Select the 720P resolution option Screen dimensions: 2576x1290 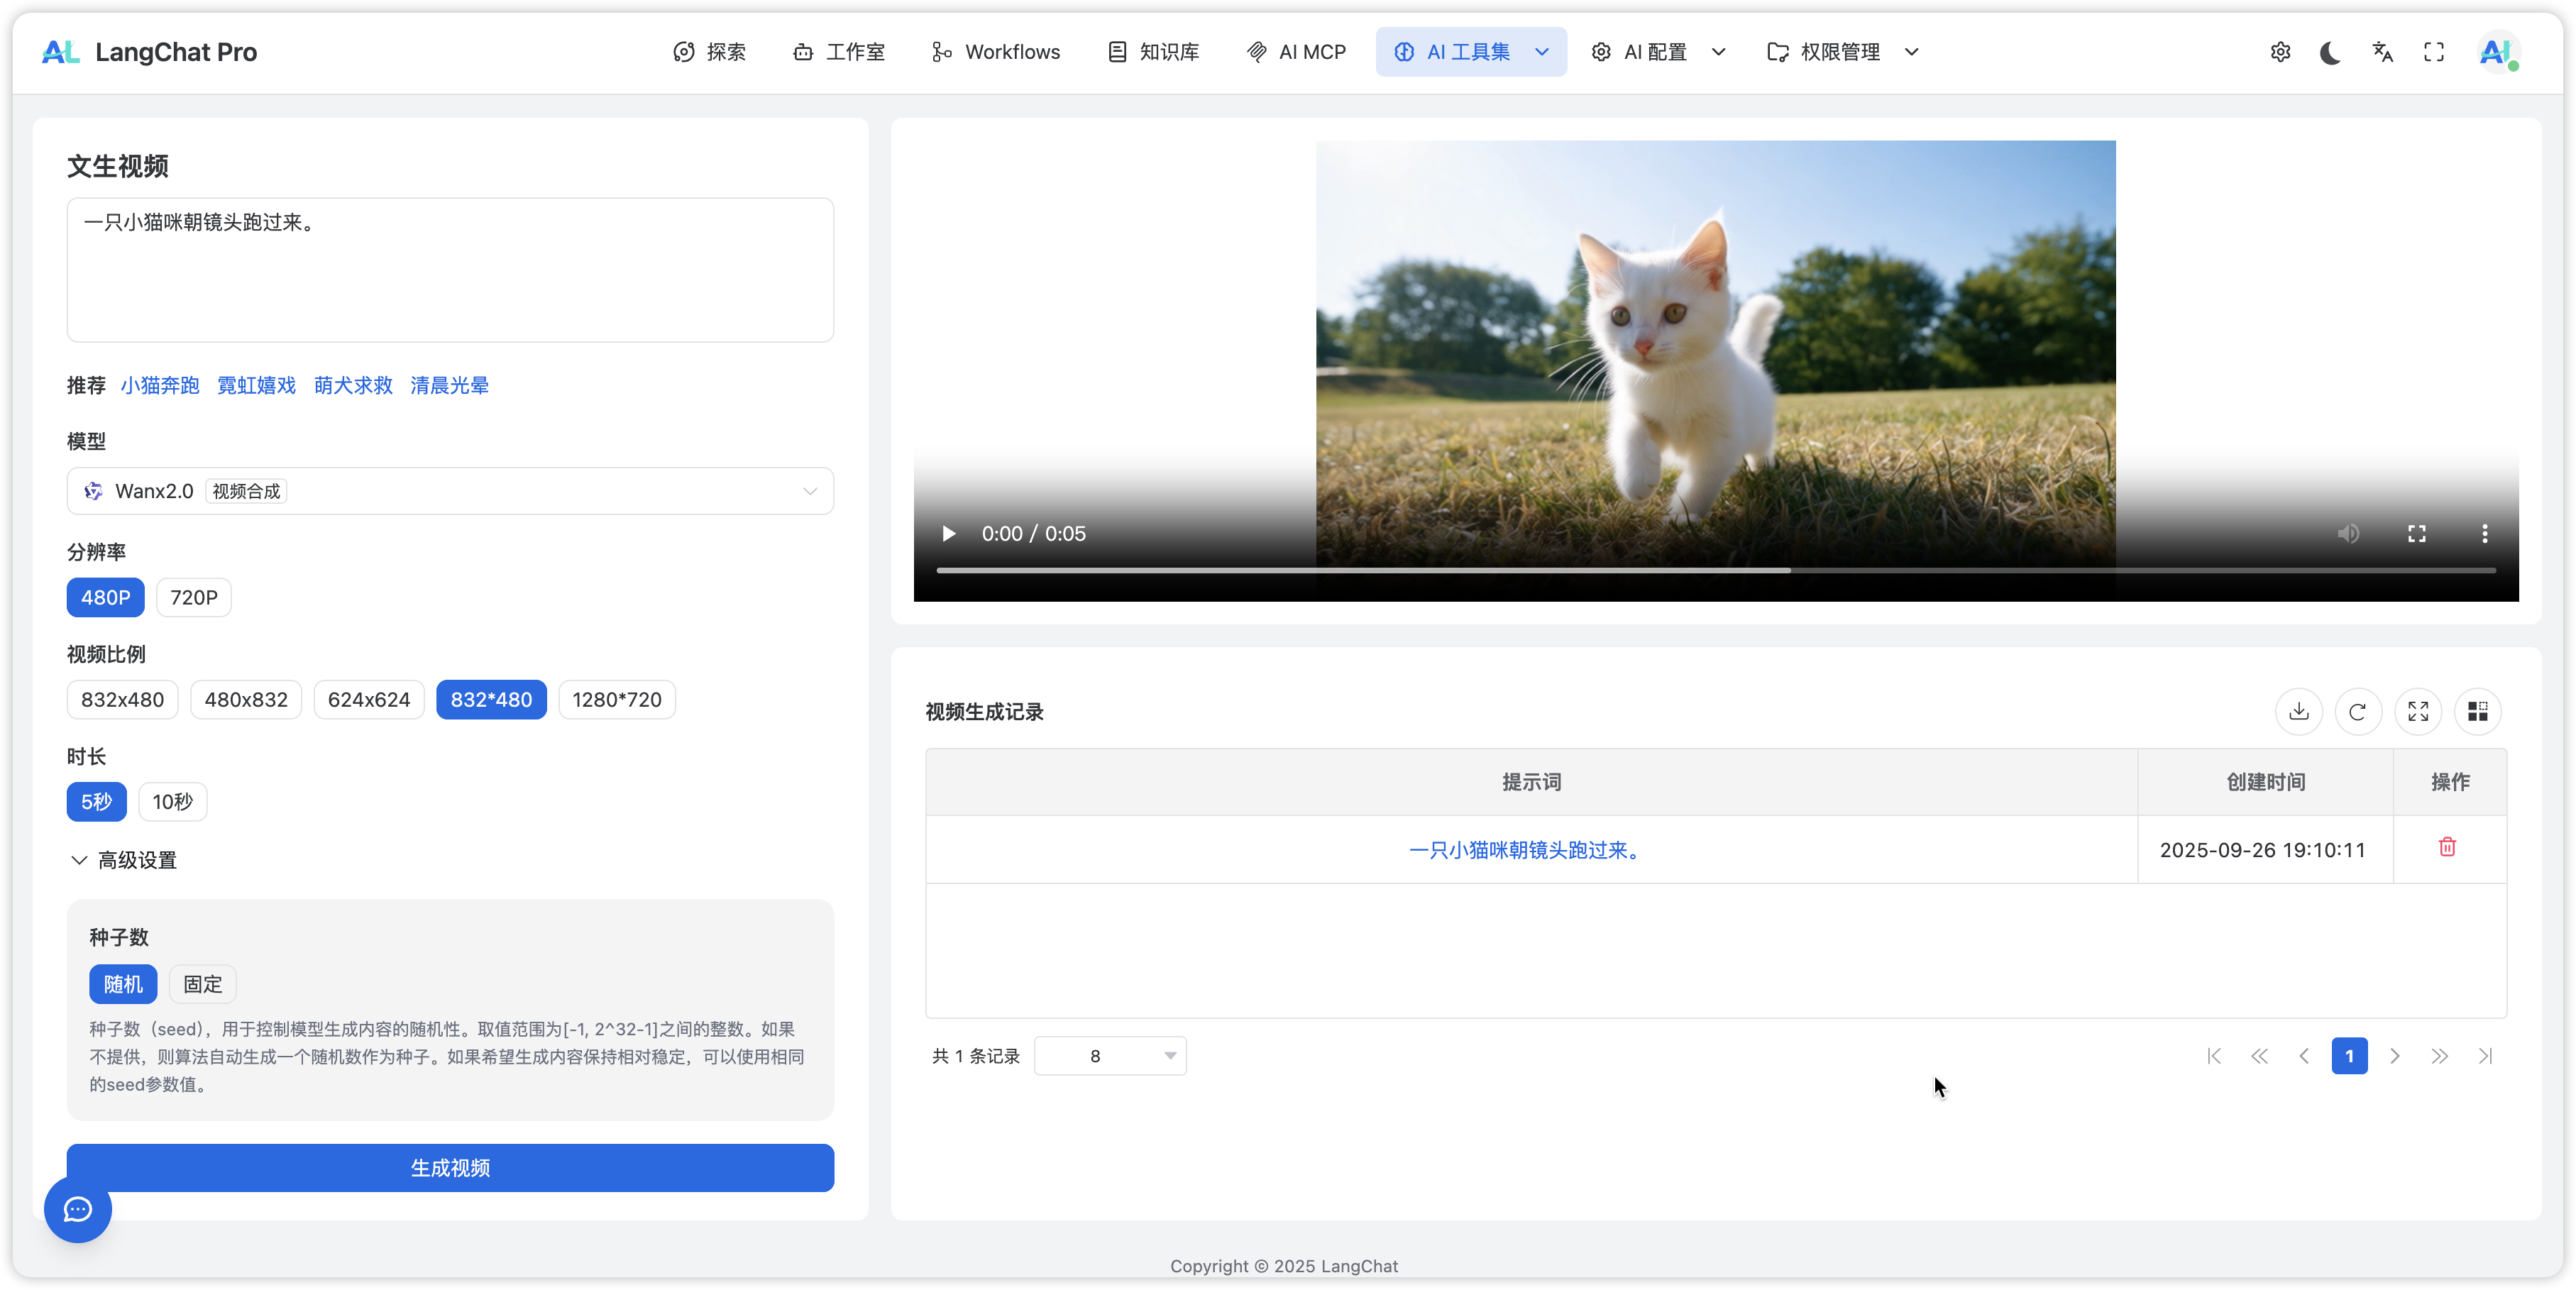193,597
